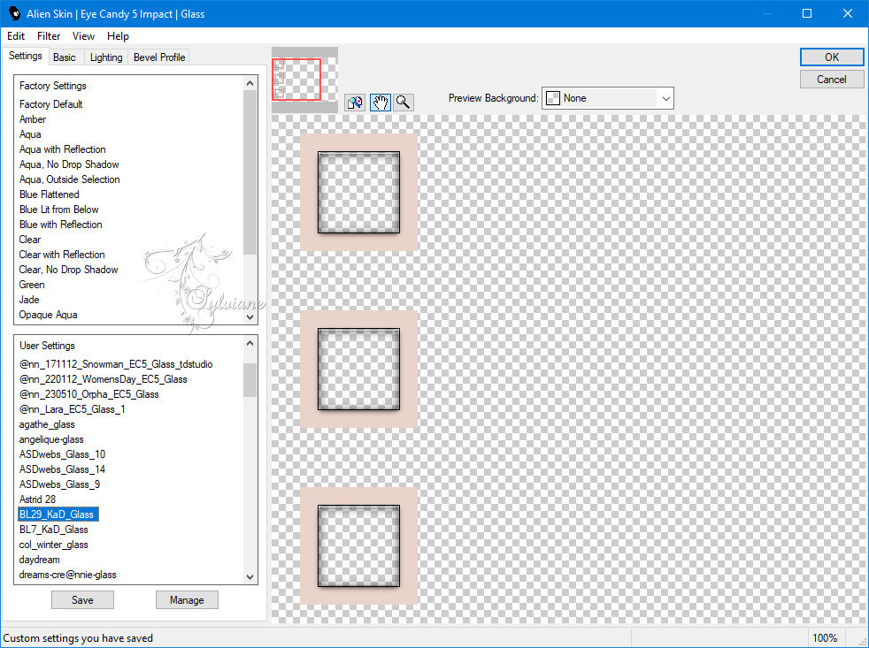Image resolution: width=869 pixels, height=648 pixels.
Task: Select the Opaque Aqua preset
Action: (48, 315)
